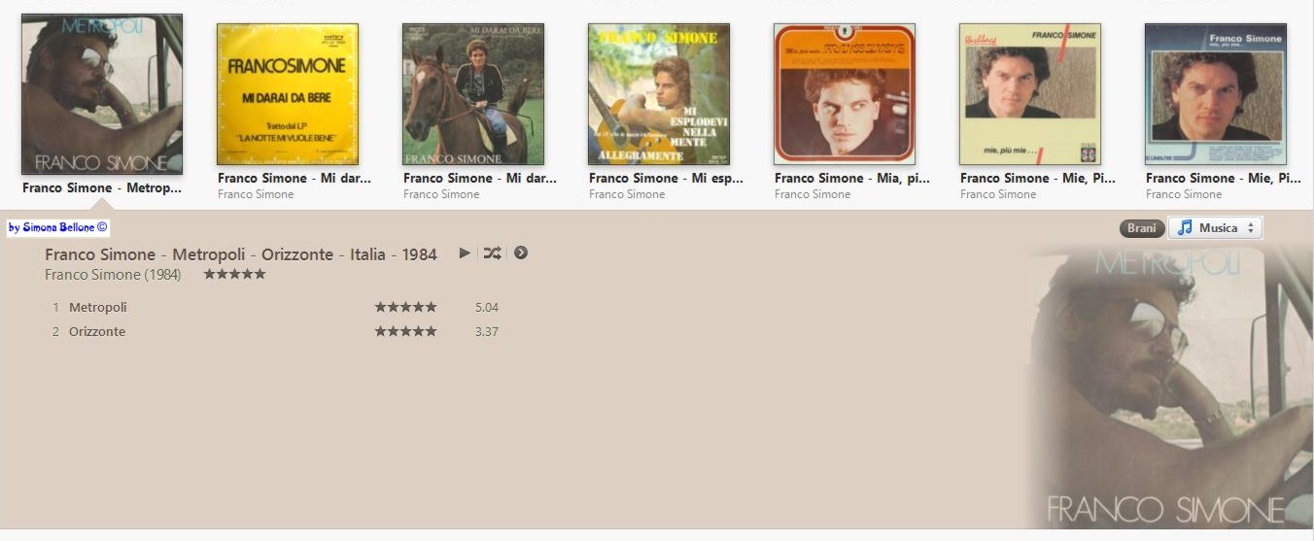Shuffle the Metropoli album tracks
This screenshot has width=1314, height=541.
coord(493,253)
